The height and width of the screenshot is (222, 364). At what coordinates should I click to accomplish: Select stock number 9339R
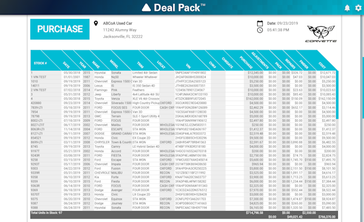click(35, 173)
